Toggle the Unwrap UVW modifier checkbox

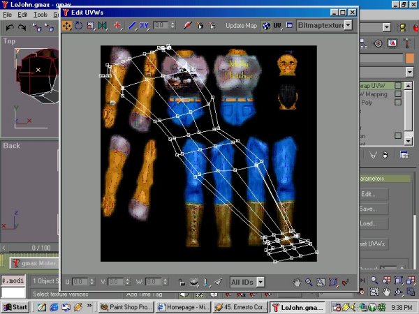(x=398, y=85)
